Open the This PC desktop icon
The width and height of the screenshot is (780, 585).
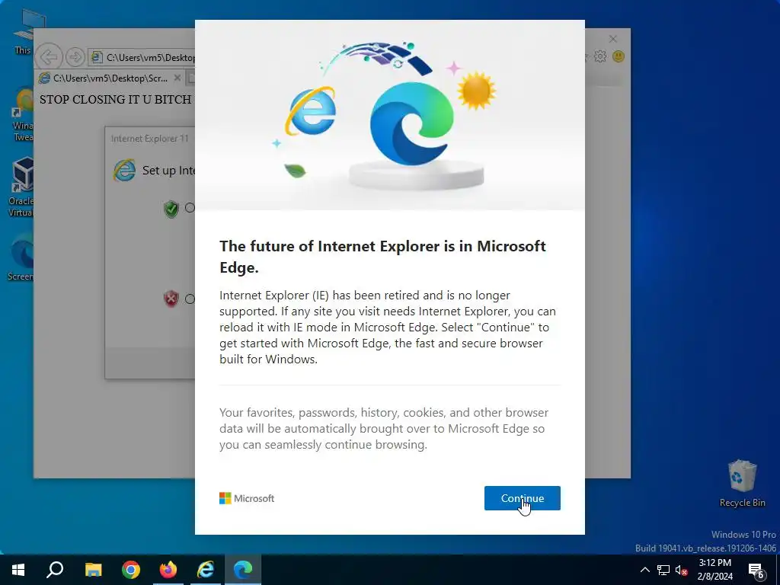(23, 30)
